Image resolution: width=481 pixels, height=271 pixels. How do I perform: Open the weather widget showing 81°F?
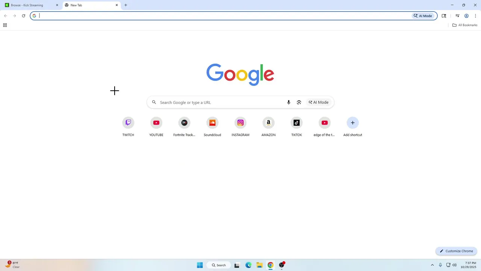tap(12, 265)
